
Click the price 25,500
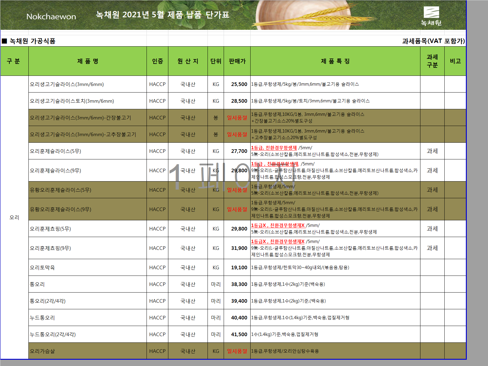(239, 84)
